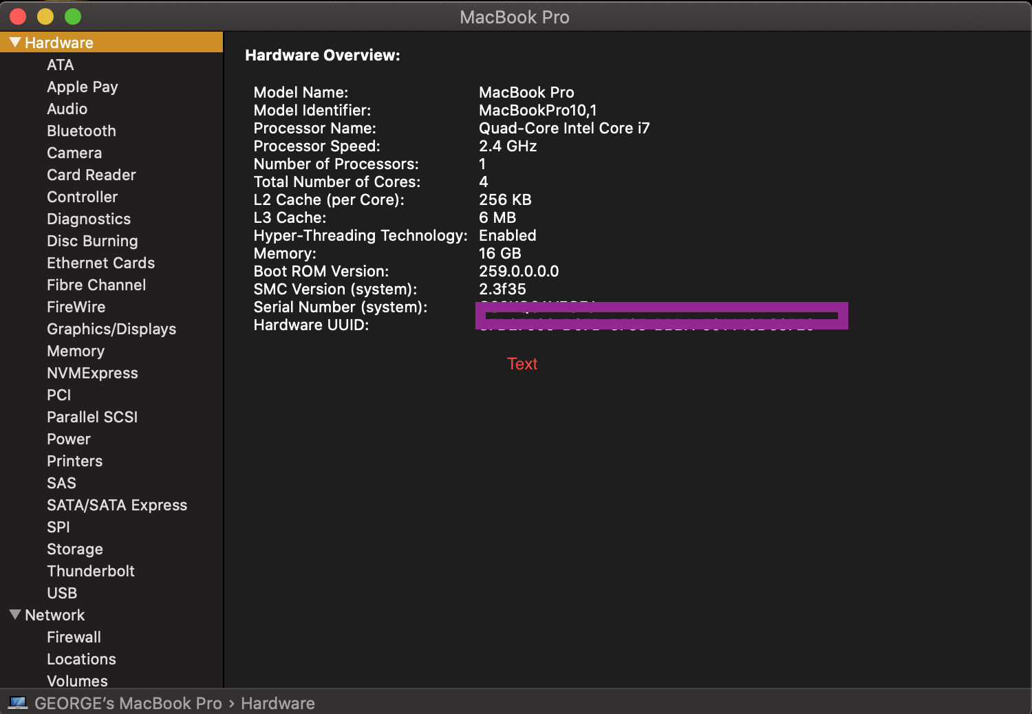Collapse the Hardware disclosure triangle
Viewport: 1032px width, 714px height.
15,43
